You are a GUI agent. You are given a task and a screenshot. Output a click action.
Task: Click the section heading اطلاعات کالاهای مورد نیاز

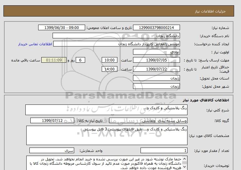tap(206, 100)
